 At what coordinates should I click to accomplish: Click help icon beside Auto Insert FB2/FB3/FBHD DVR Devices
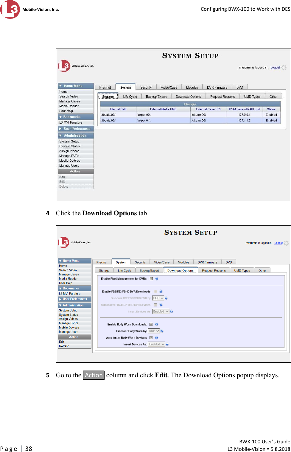[x=161, y=305]
